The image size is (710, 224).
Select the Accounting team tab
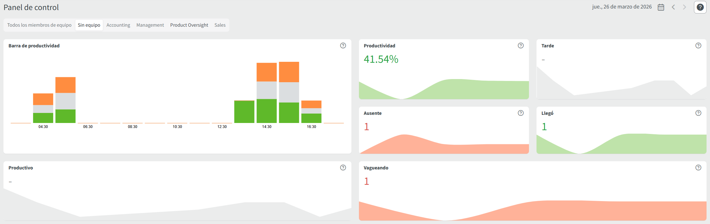[x=118, y=25]
